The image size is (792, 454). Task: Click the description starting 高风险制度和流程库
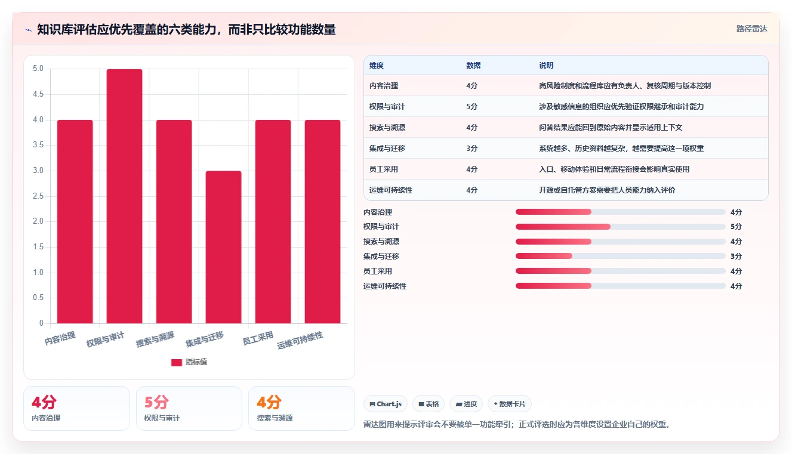pos(625,86)
